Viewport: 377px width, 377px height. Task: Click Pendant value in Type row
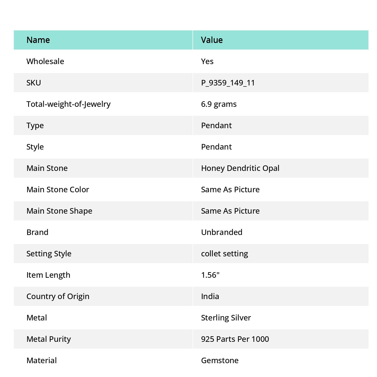coord(216,125)
